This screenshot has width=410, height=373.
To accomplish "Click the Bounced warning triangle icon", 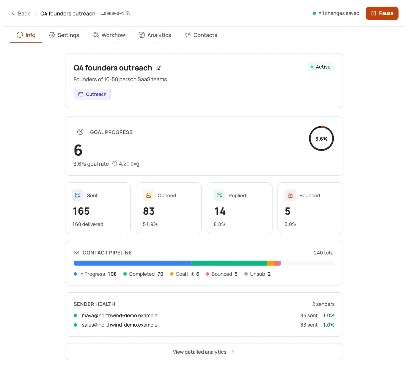I will tap(290, 195).
